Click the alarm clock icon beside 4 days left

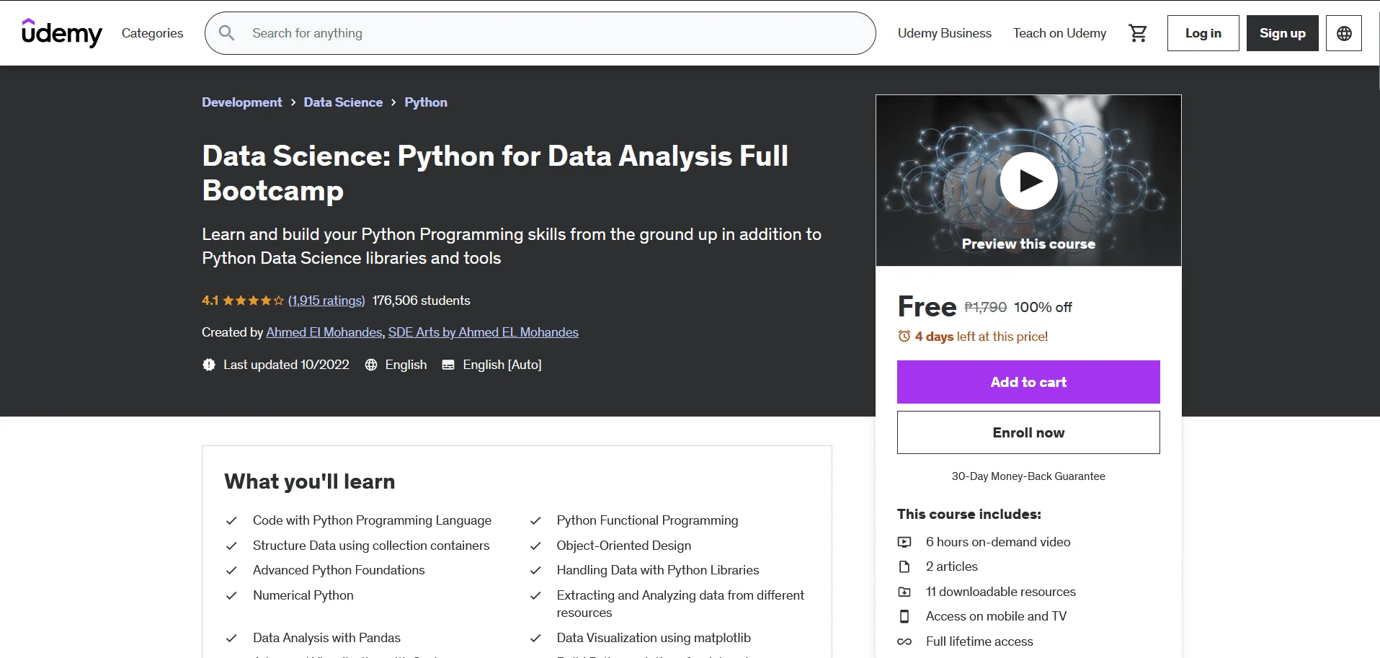tap(904, 337)
